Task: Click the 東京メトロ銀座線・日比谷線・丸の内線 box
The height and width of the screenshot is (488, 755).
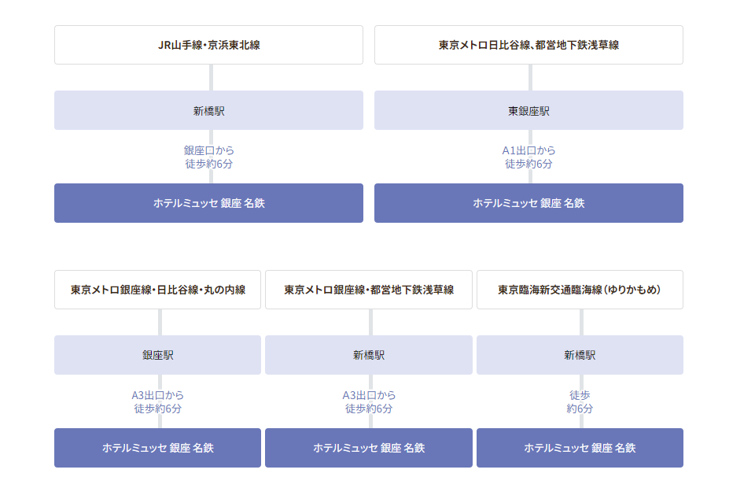Action: coord(157,290)
